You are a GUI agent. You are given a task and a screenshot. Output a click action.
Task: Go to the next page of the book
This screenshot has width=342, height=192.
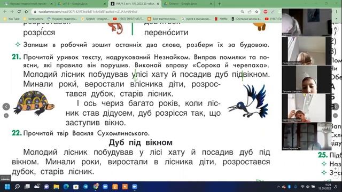click(x=336, y=107)
